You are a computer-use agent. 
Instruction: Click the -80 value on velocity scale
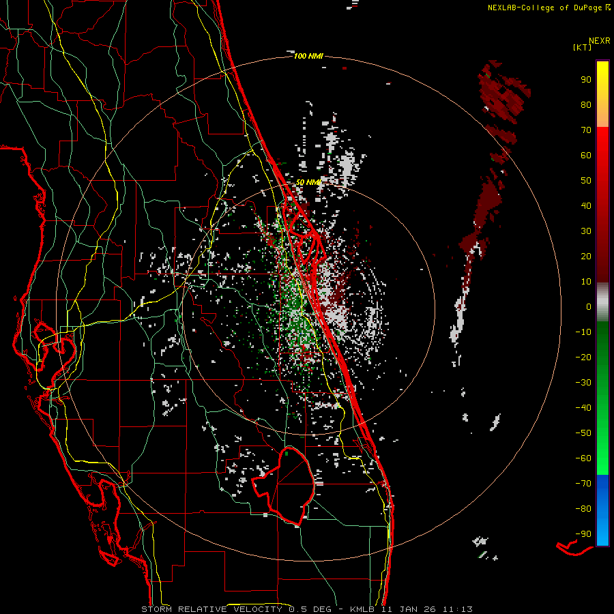[x=583, y=509]
